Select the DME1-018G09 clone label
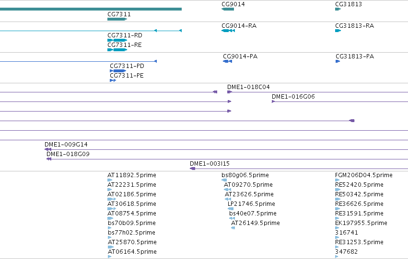The height and width of the screenshot is (259, 408). 68,154
